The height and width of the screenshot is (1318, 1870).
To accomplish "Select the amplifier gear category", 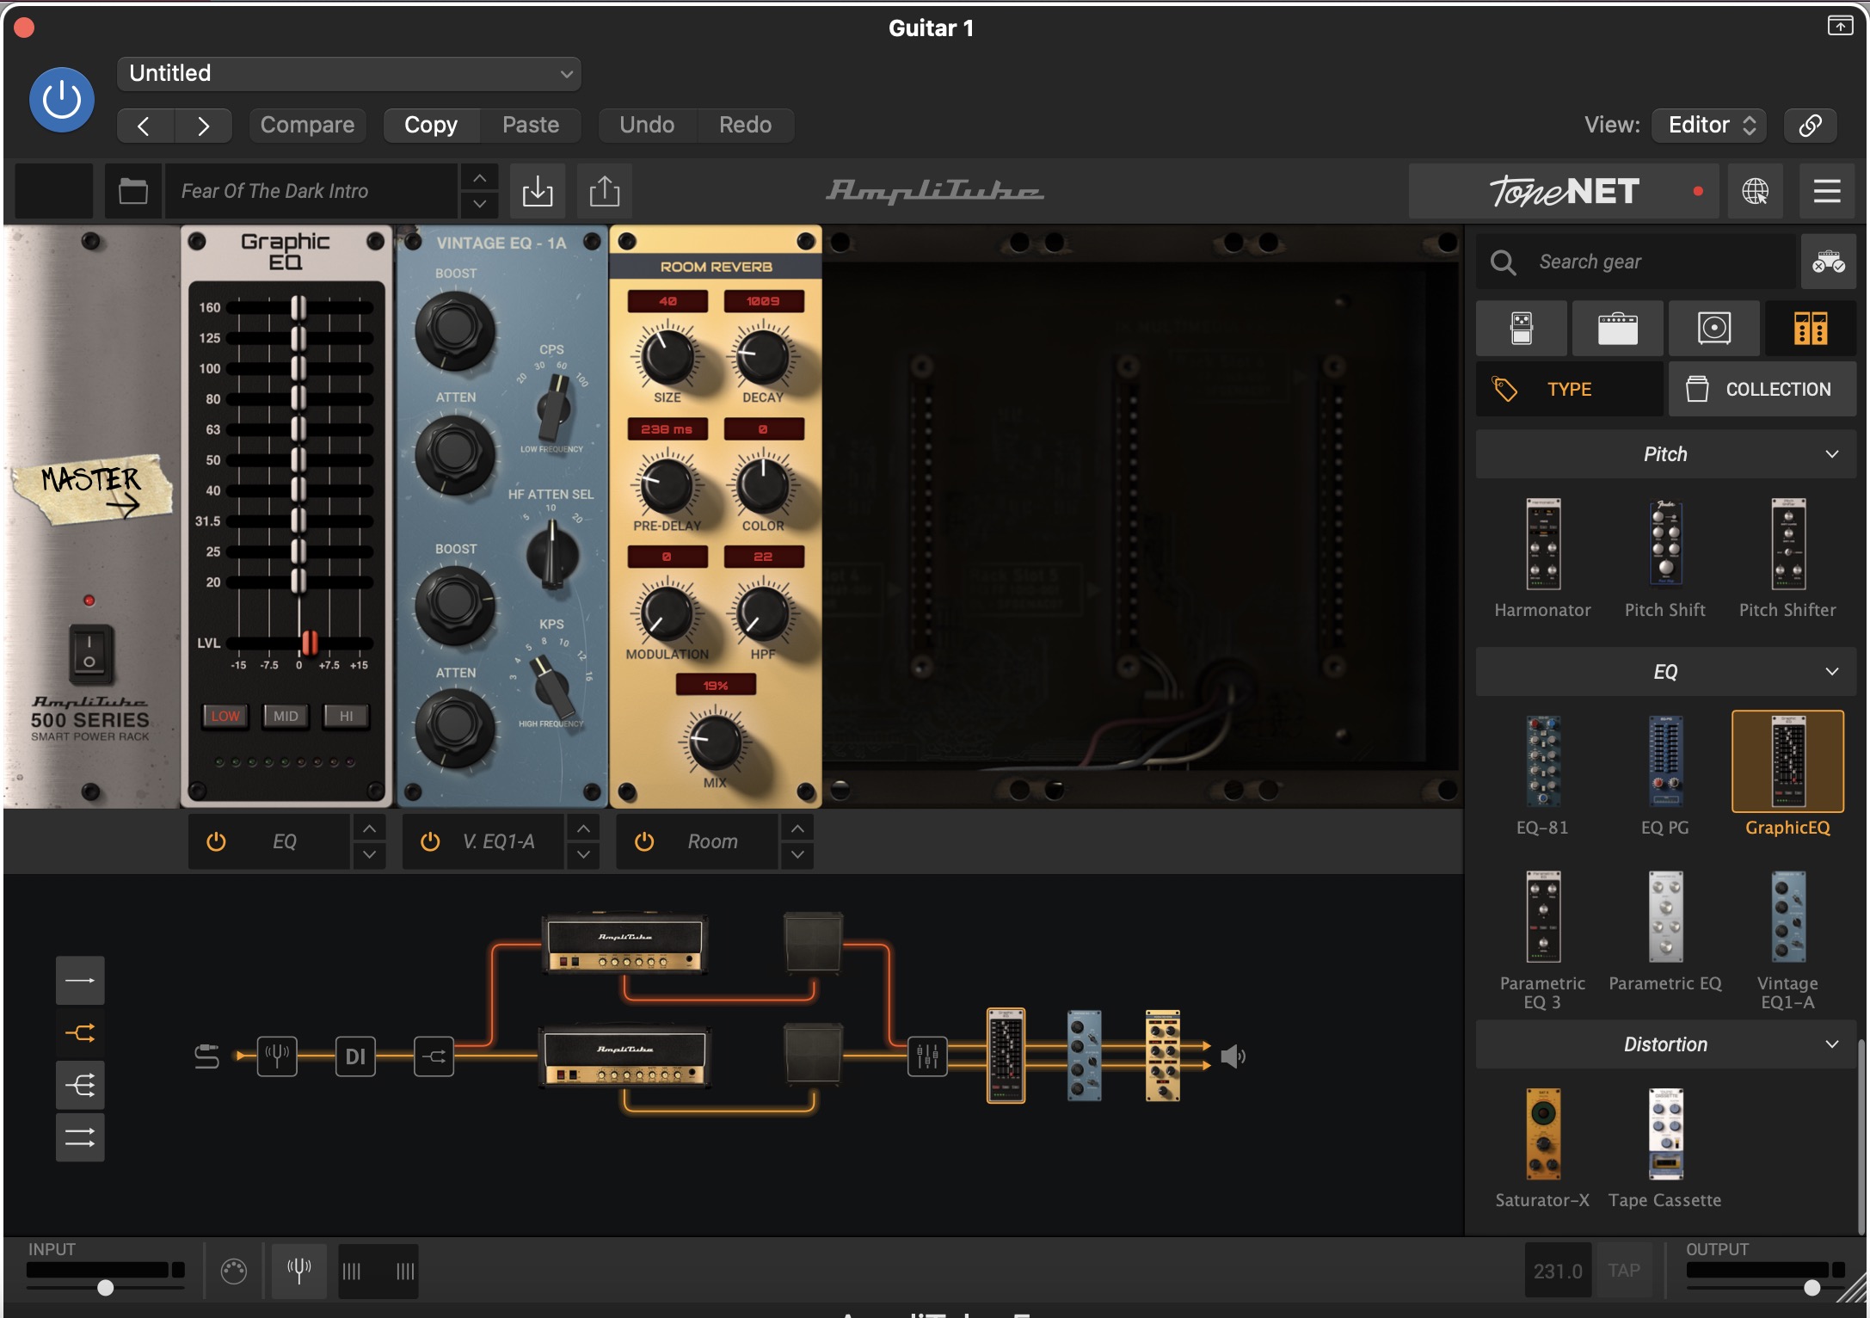I will click(x=1617, y=329).
